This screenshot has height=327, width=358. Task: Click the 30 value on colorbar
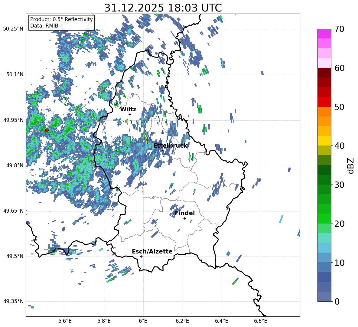(339, 185)
